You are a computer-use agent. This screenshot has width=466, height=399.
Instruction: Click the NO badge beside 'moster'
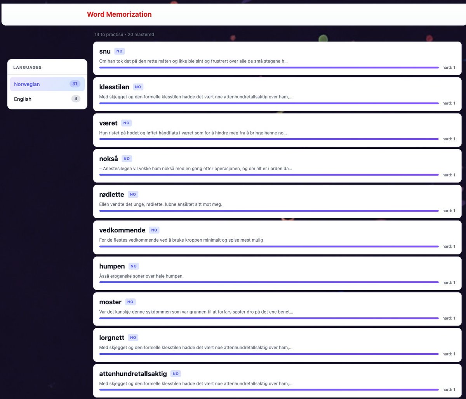pos(130,302)
